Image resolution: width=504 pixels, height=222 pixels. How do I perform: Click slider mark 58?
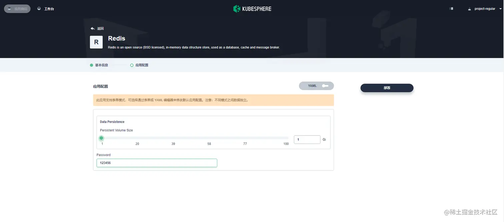[x=209, y=144]
